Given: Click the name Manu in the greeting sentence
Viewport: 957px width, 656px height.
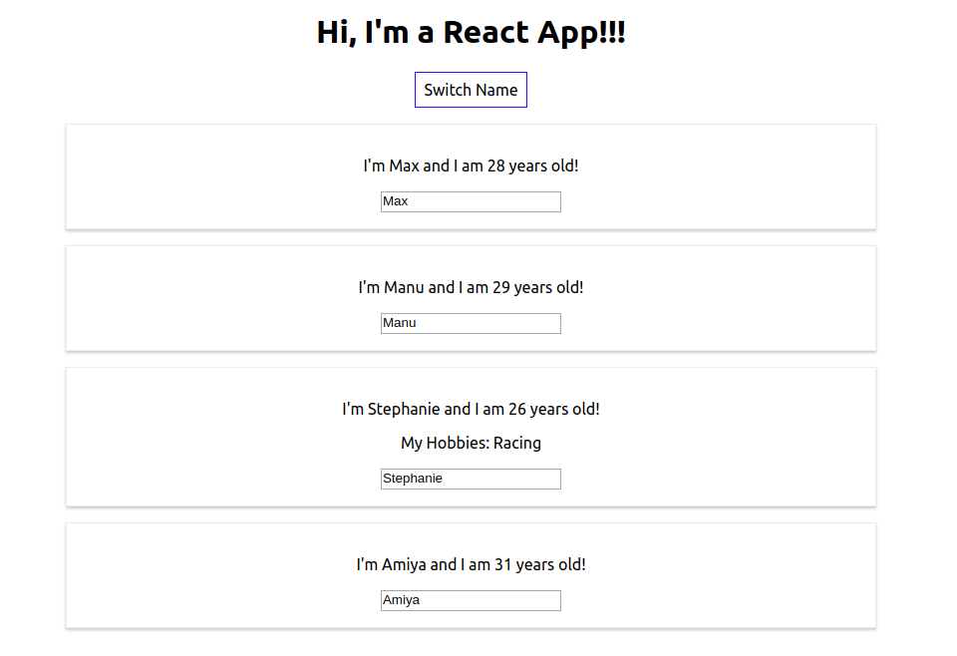Looking at the screenshot, I should click(x=404, y=287).
